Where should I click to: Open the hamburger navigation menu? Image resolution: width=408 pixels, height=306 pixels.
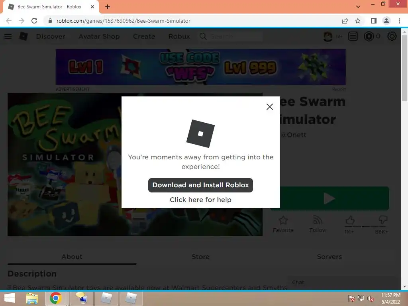tap(8, 36)
